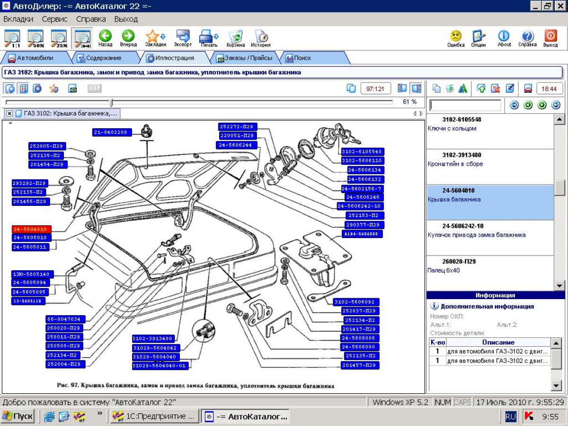Set zoom to 50% with magnifier icon
The image size is (568, 426).
(x=35, y=38)
